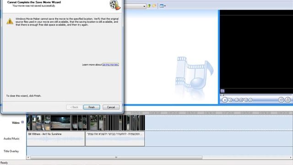Click the 'To close this wizard, click Finish' text
The height and width of the screenshot is (165, 293).
[23, 96]
